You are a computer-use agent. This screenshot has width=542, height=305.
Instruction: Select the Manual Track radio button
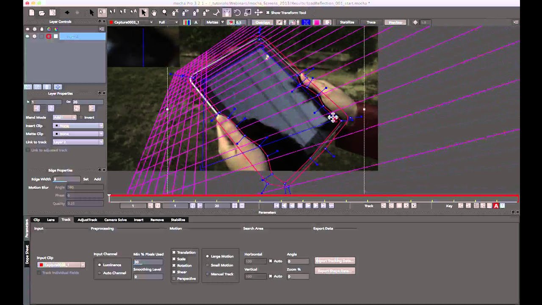pos(207,274)
